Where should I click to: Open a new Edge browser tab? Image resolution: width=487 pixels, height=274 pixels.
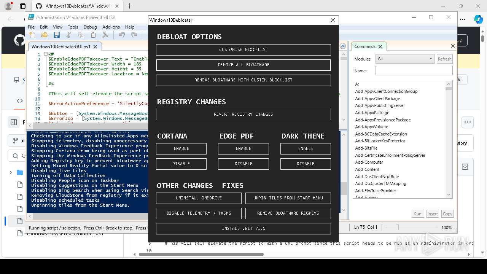[130, 6]
